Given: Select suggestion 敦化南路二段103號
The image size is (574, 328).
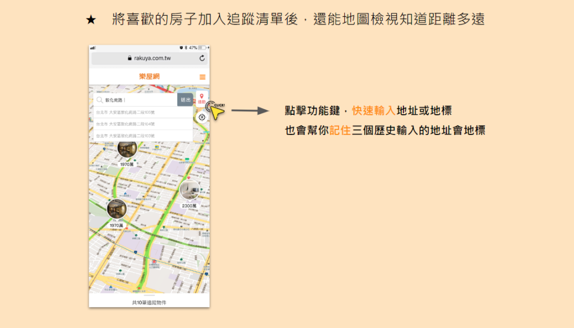Looking at the screenshot, I should coord(143,135).
